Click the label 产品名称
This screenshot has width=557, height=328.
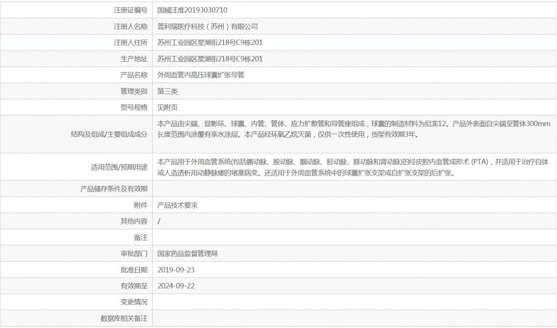[x=134, y=75]
